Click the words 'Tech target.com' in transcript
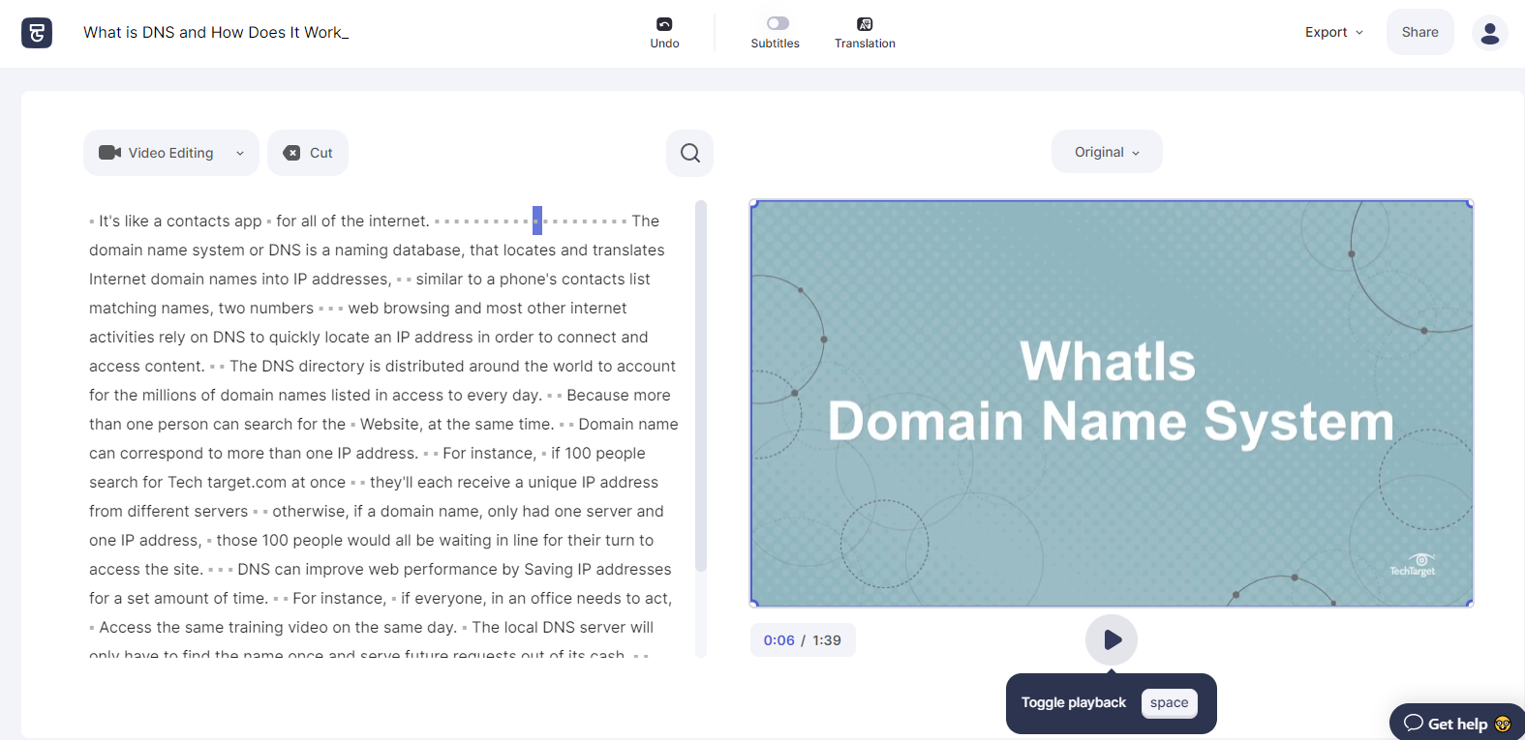The width and height of the screenshot is (1525, 740). (228, 483)
